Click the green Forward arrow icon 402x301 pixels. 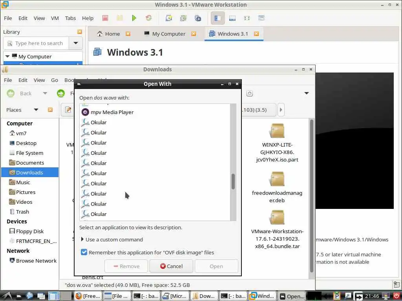(x=61, y=93)
